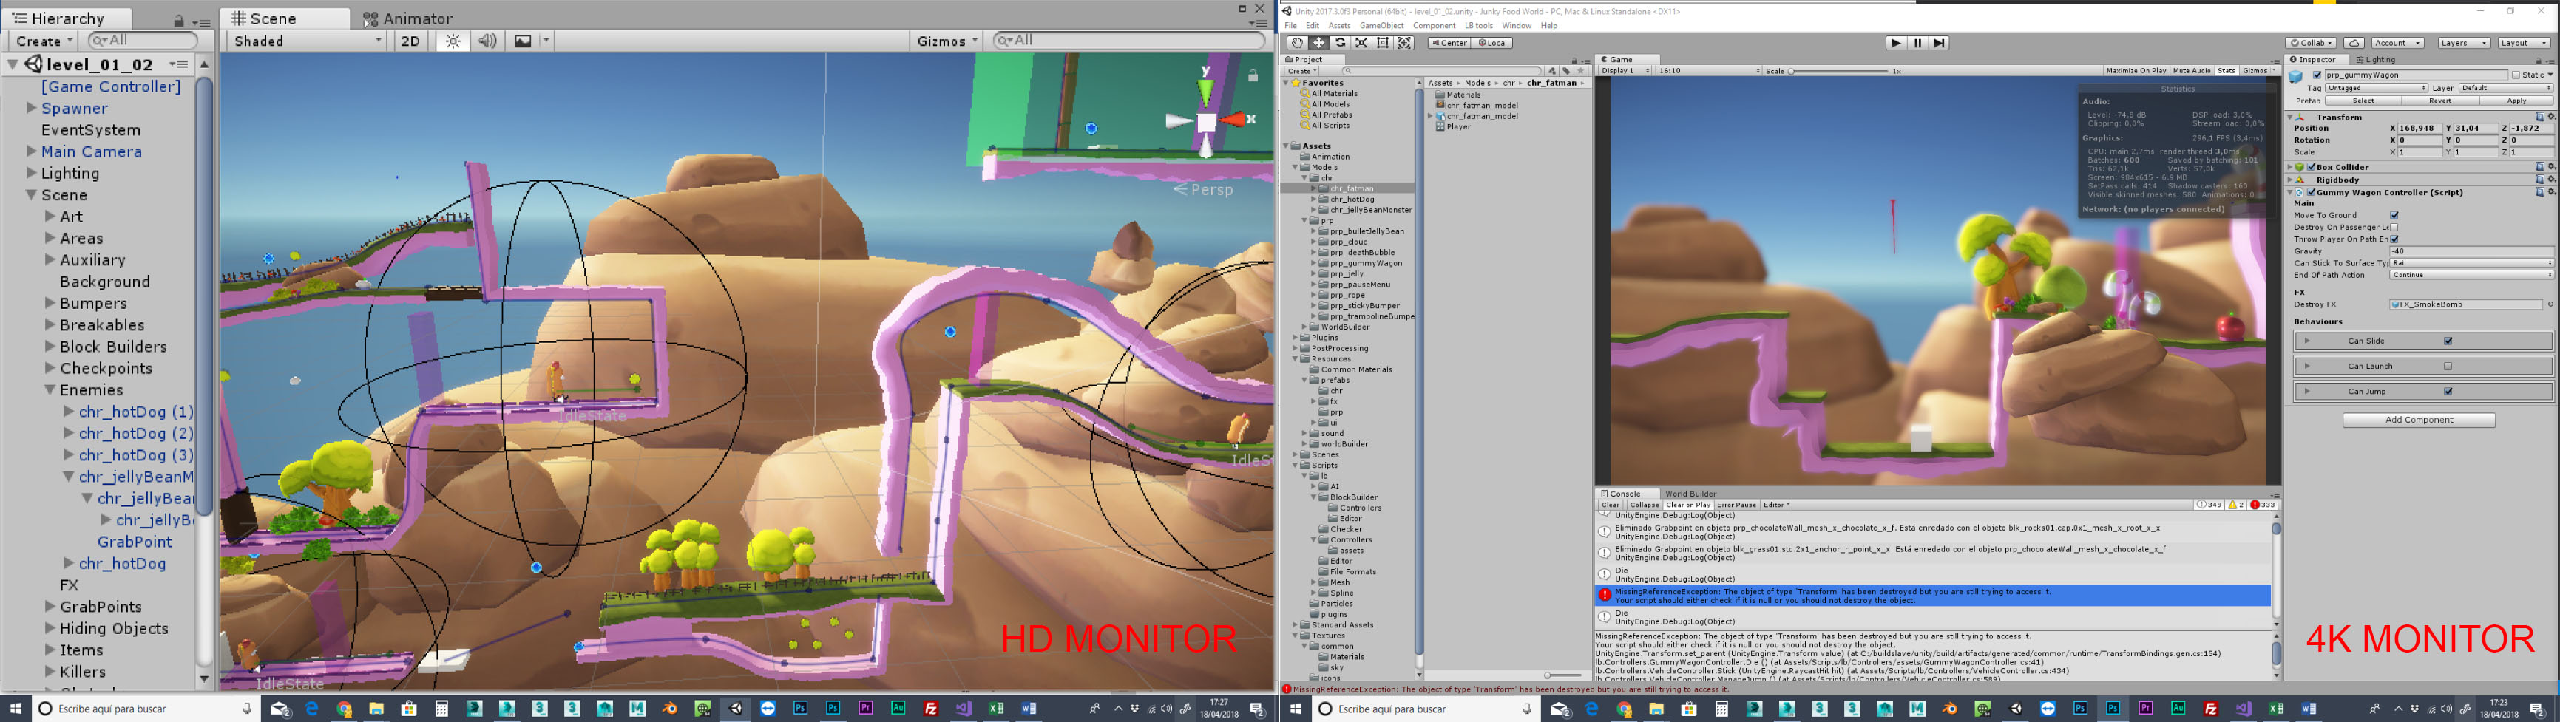
Task: Expand the Checkpoints hierarchy item
Action: click(x=50, y=369)
